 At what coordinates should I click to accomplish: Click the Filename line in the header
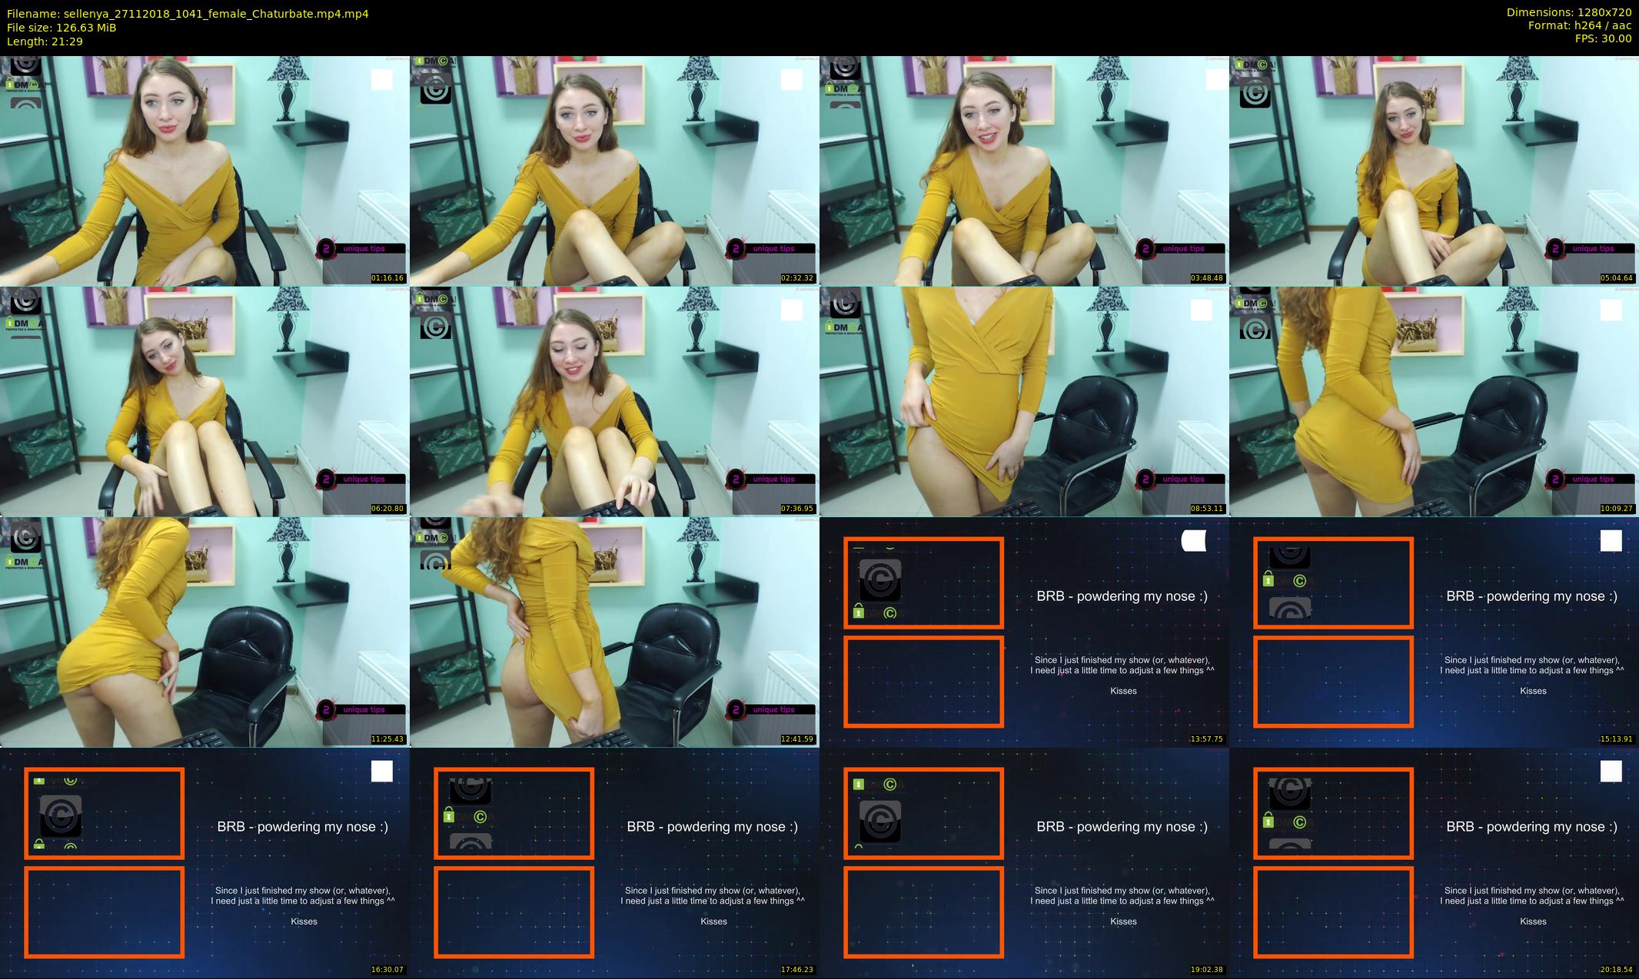[188, 13]
